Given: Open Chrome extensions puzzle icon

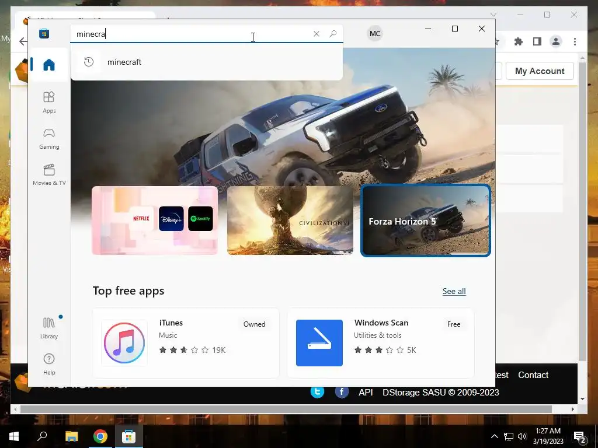Looking at the screenshot, I should 519,41.
